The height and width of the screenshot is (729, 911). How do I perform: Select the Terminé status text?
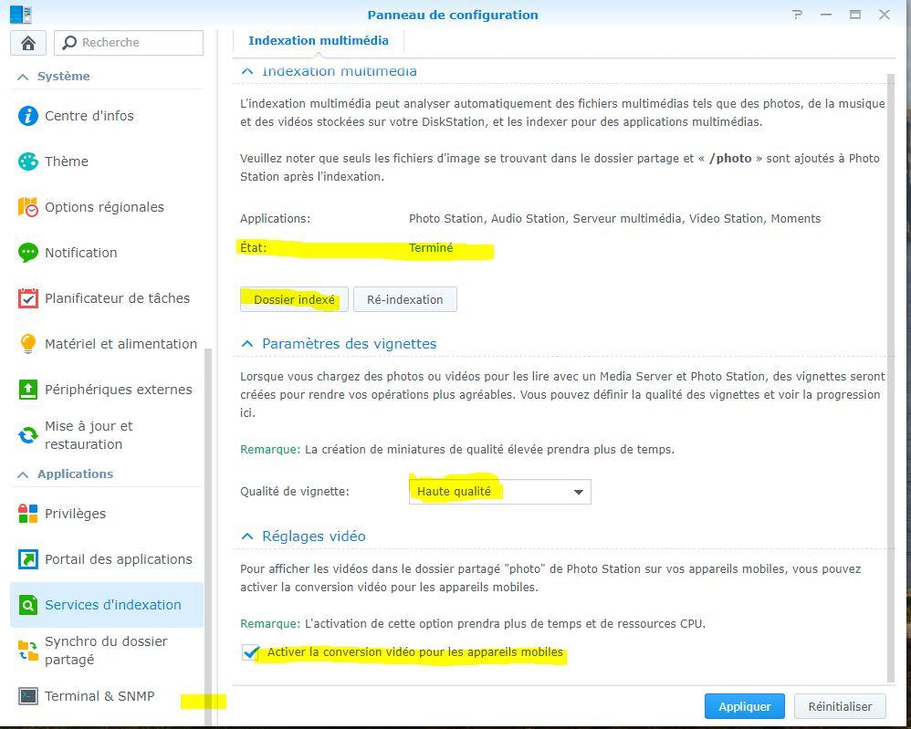[431, 247]
